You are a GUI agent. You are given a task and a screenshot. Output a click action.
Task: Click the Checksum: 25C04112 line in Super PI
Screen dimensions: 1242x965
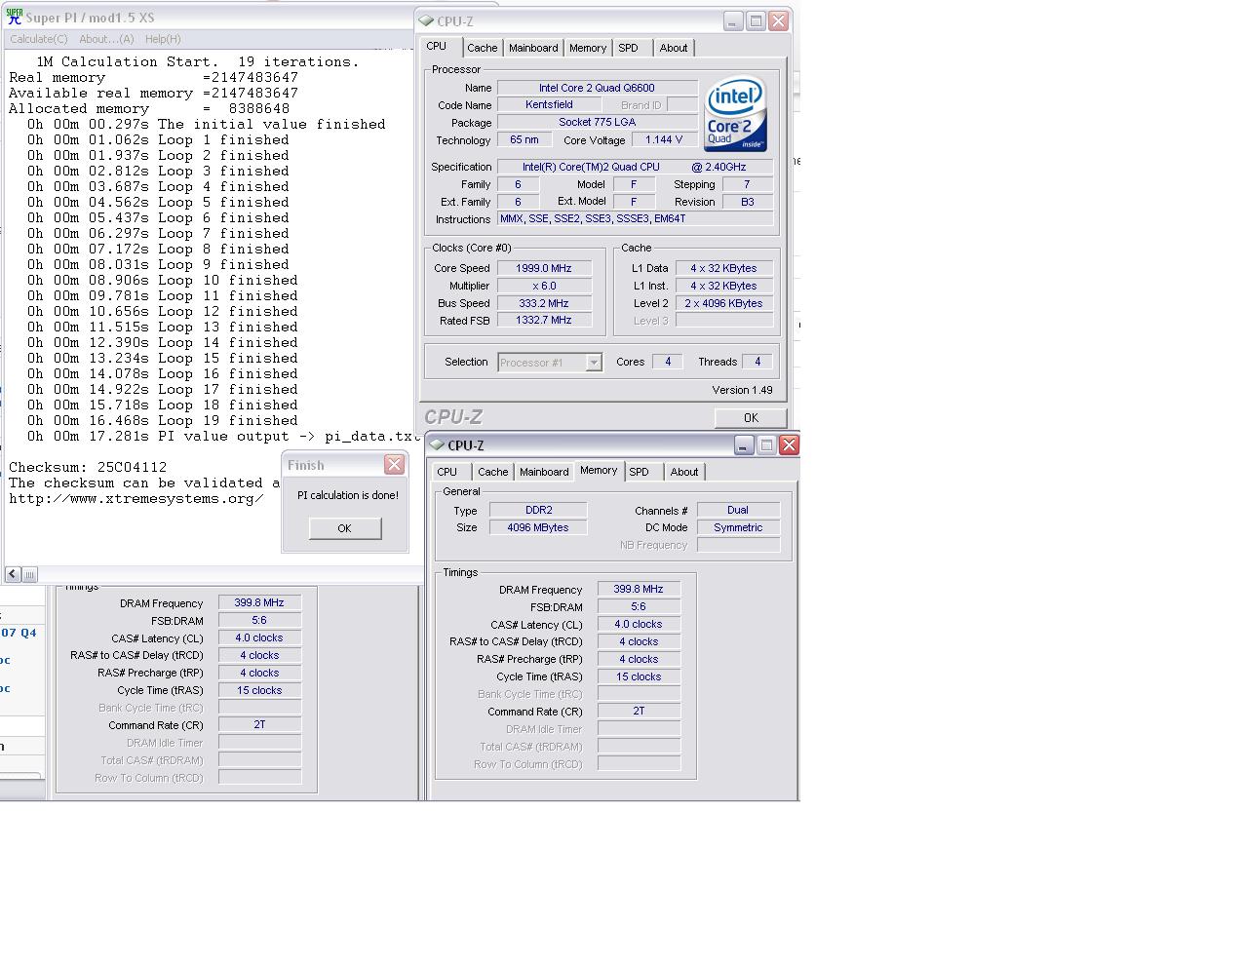click(x=88, y=467)
